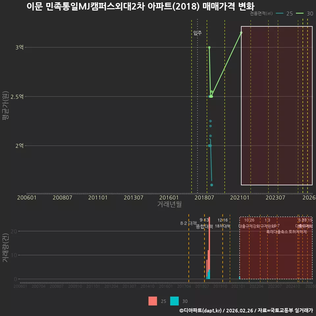Click the 201910 label on the volume chart axis
316x316 pixels.
[220, 286]
